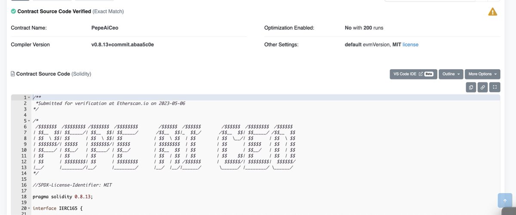Collapse the ASCII art comment at line 5
516x215 pixels.
[x=29, y=121]
